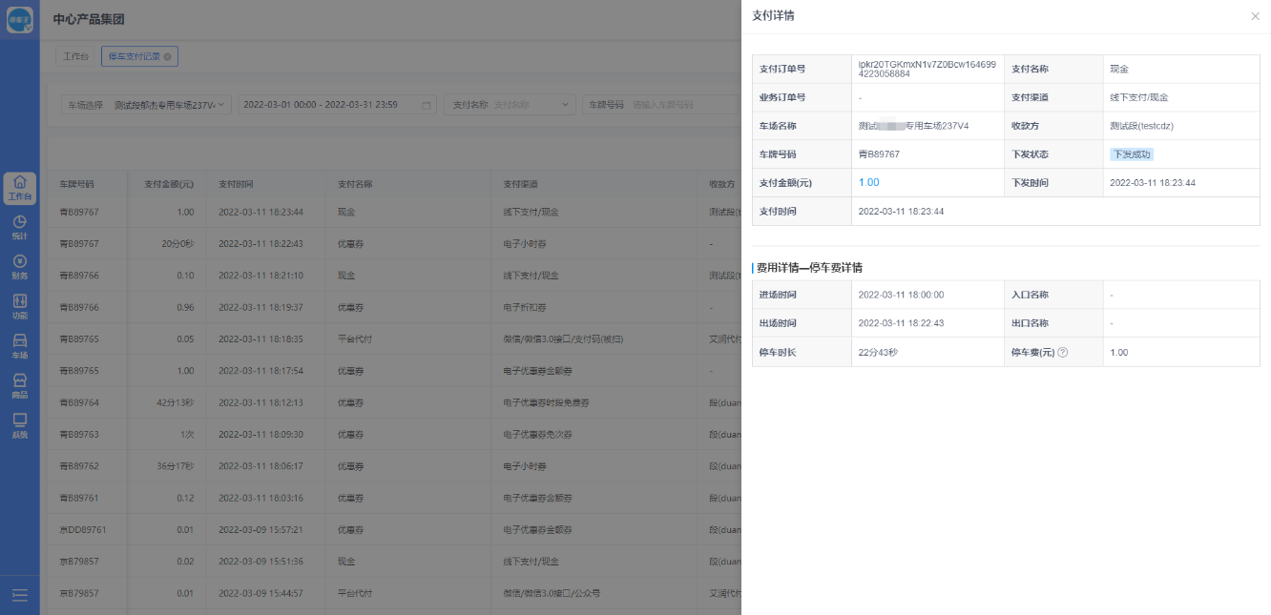
Task: Click the table cell 2022-03-11 18:03:16
Action: coord(260,498)
